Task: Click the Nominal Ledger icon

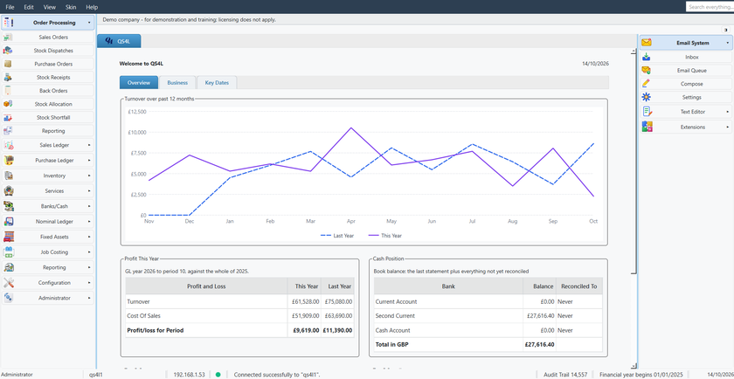Action: 9,222
